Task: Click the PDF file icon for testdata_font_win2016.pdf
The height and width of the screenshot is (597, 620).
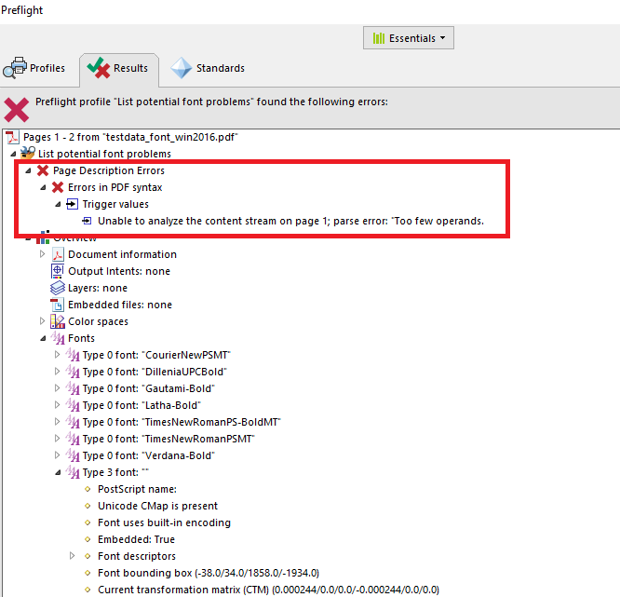Action: [x=12, y=137]
